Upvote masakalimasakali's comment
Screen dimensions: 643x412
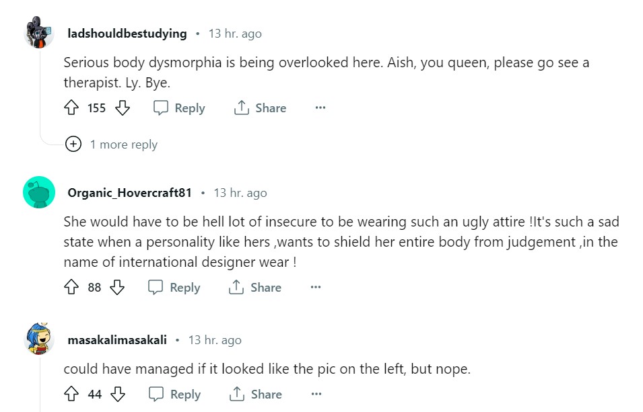click(x=71, y=394)
